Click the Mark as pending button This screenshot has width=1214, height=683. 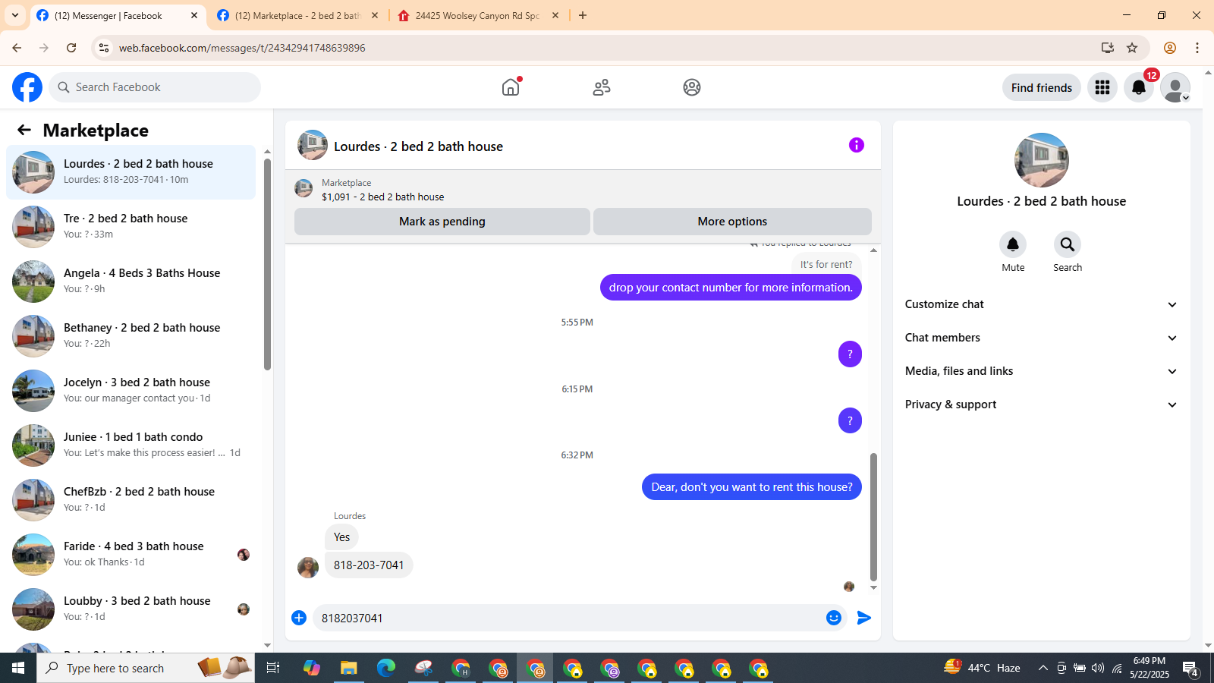coord(442,222)
